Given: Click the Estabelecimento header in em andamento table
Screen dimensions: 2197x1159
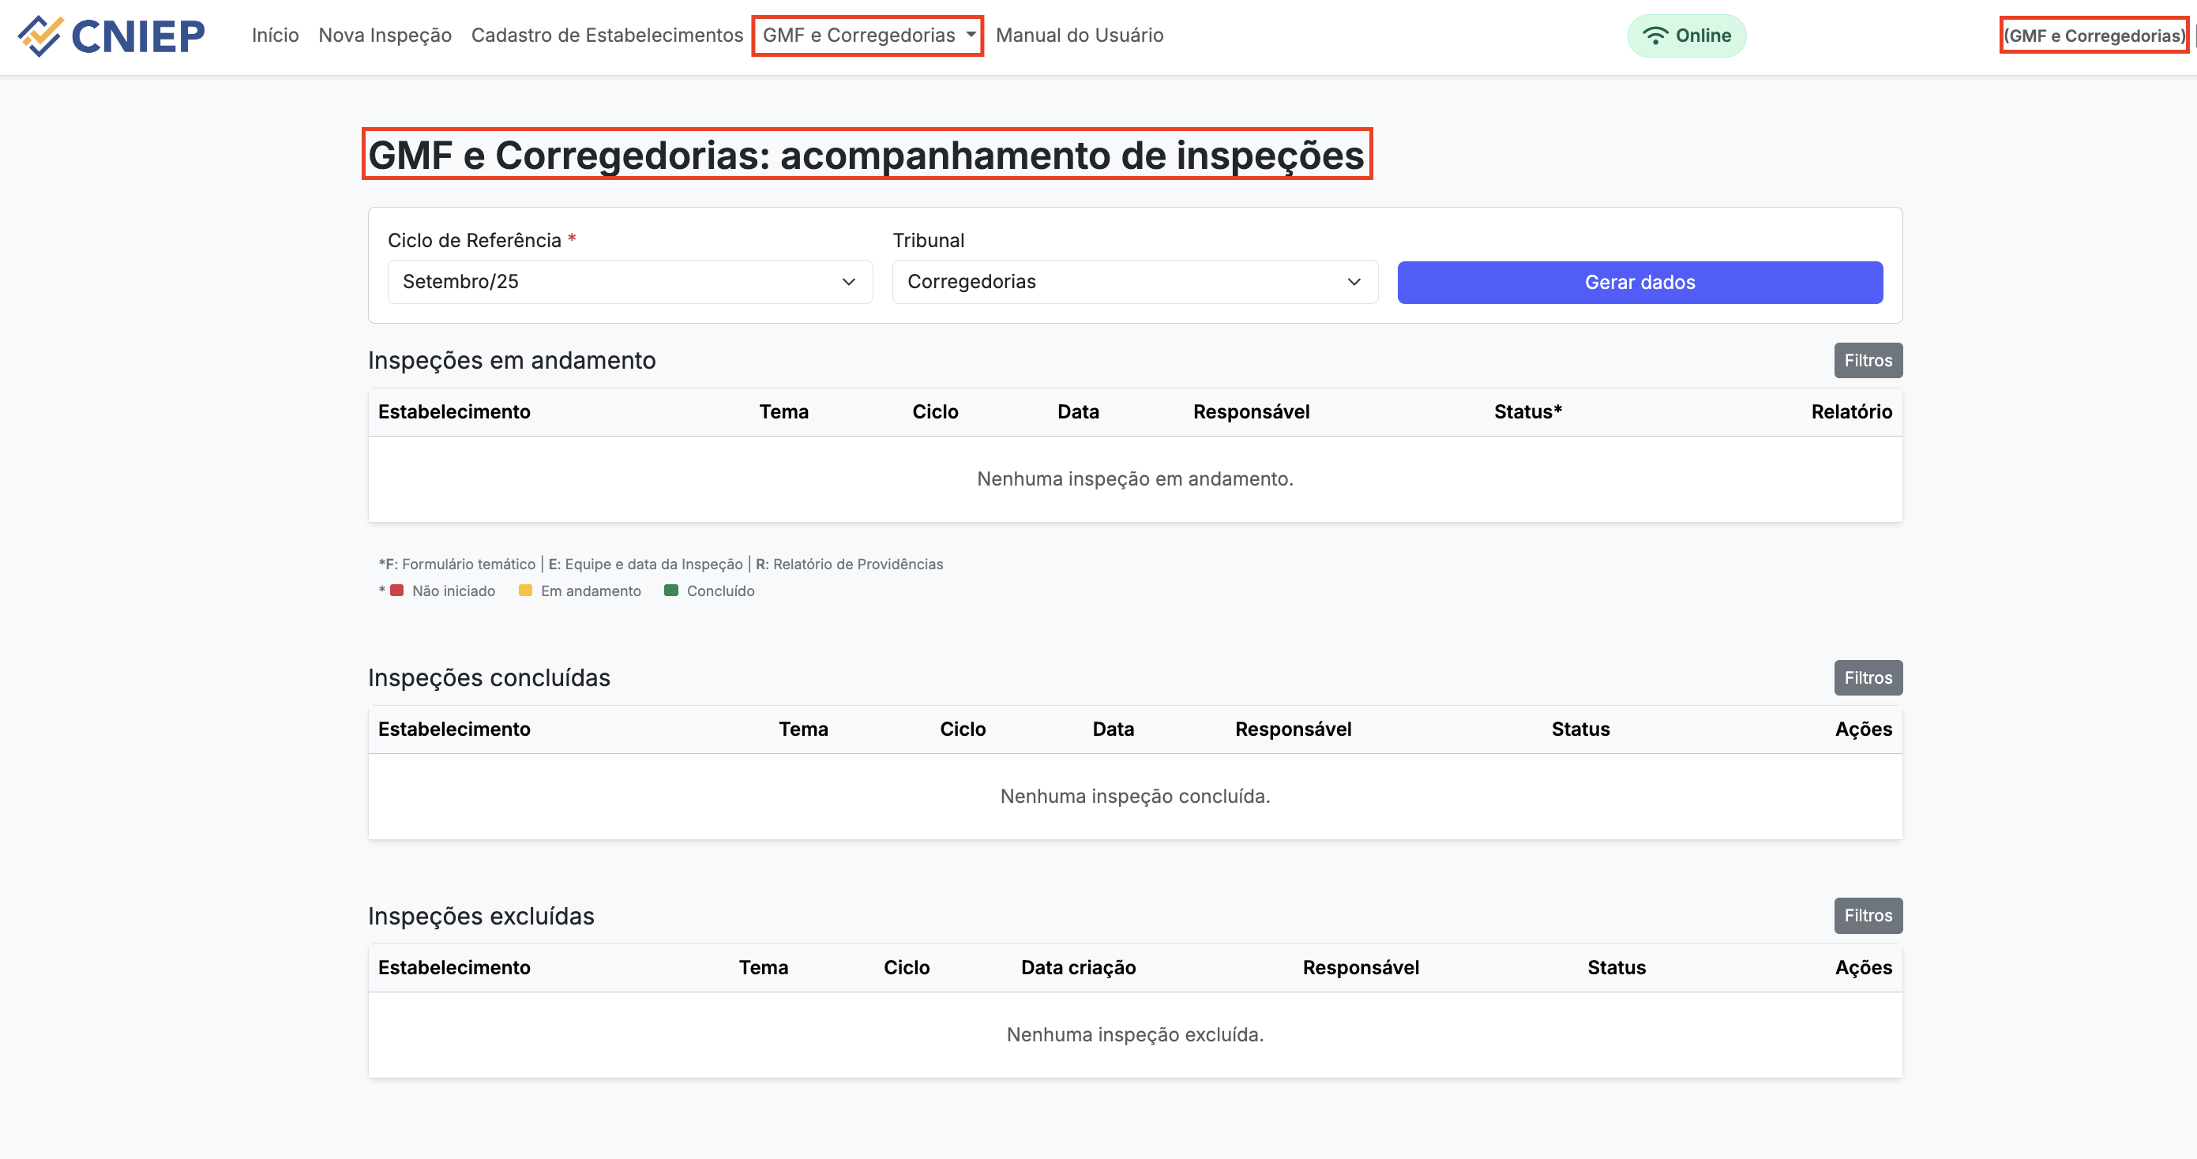Looking at the screenshot, I should click(x=454, y=412).
